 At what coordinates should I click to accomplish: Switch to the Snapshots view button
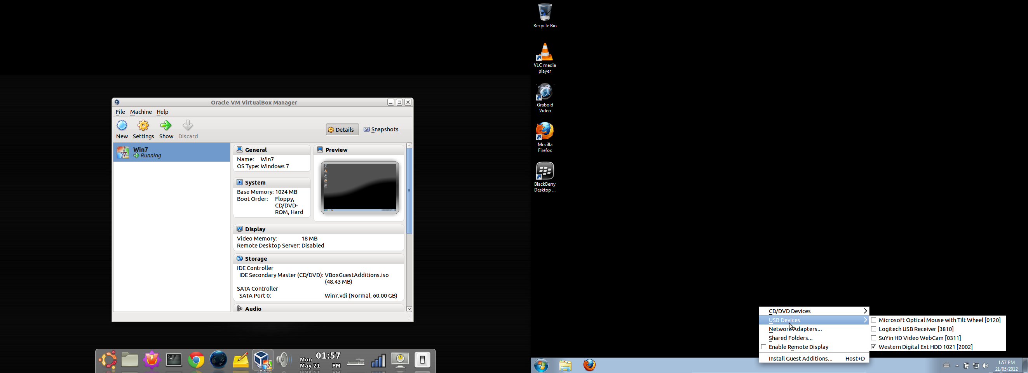click(381, 129)
